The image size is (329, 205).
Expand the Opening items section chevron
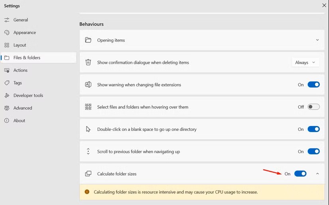pyautogui.click(x=317, y=40)
